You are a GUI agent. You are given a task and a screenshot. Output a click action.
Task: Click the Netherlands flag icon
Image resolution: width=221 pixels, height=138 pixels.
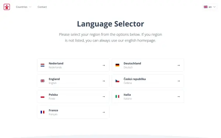pos(42,65)
